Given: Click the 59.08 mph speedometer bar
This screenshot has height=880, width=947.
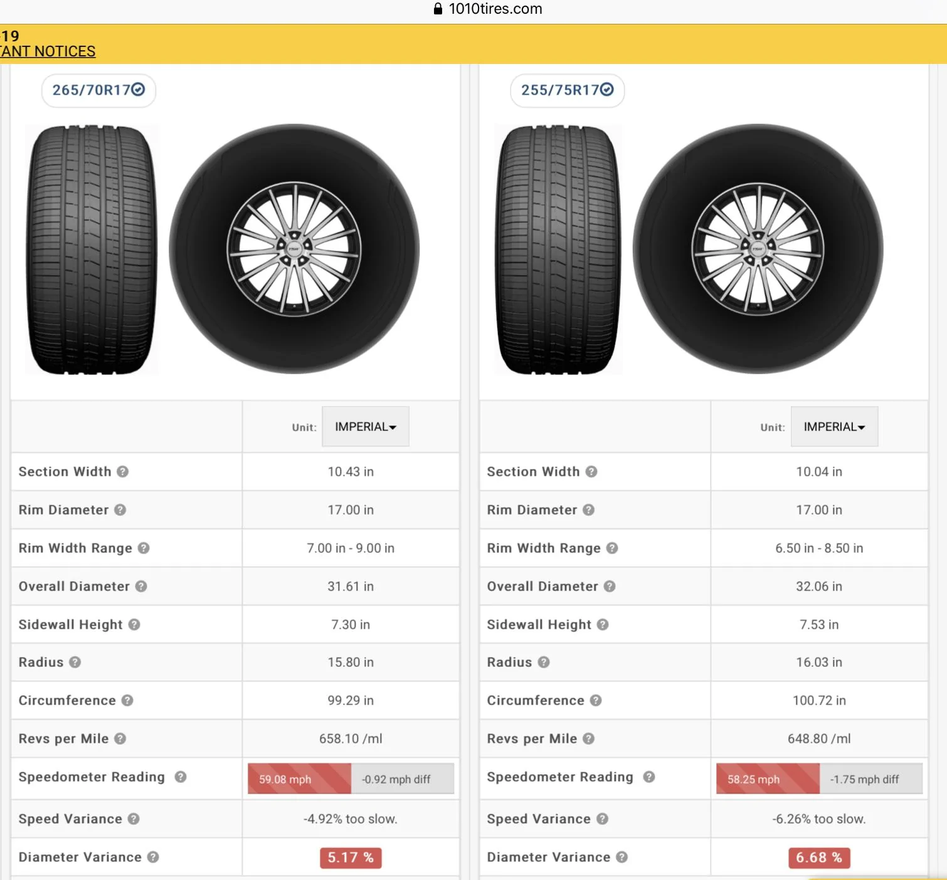Looking at the screenshot, I should tap(300, 779).
